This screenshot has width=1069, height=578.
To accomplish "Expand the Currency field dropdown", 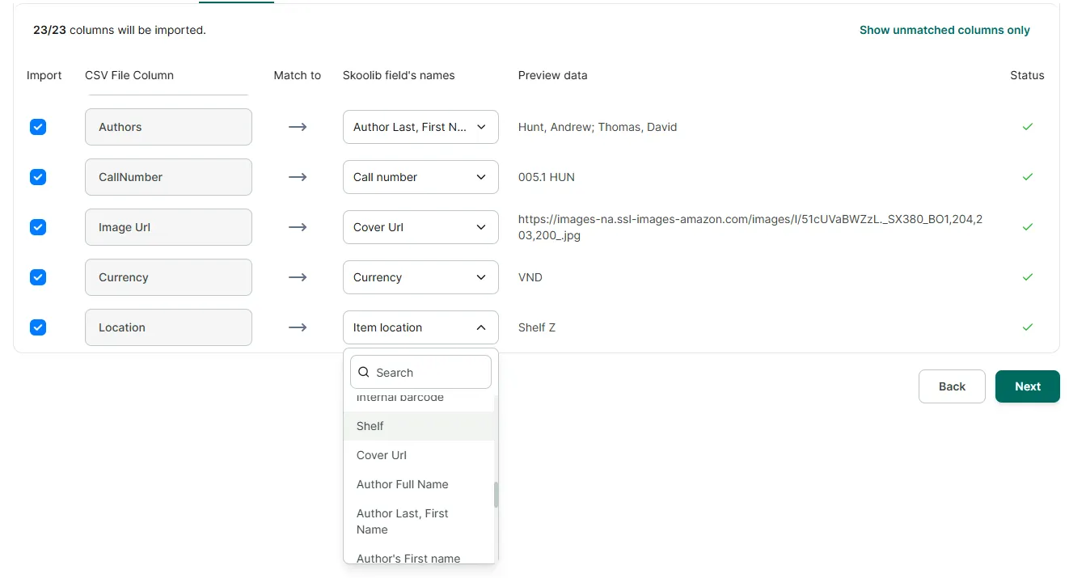I will pos(420,277).
